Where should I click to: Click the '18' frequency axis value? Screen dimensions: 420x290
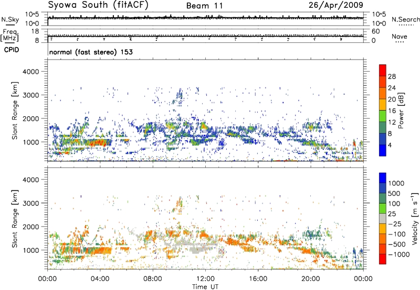click(35, 31)
